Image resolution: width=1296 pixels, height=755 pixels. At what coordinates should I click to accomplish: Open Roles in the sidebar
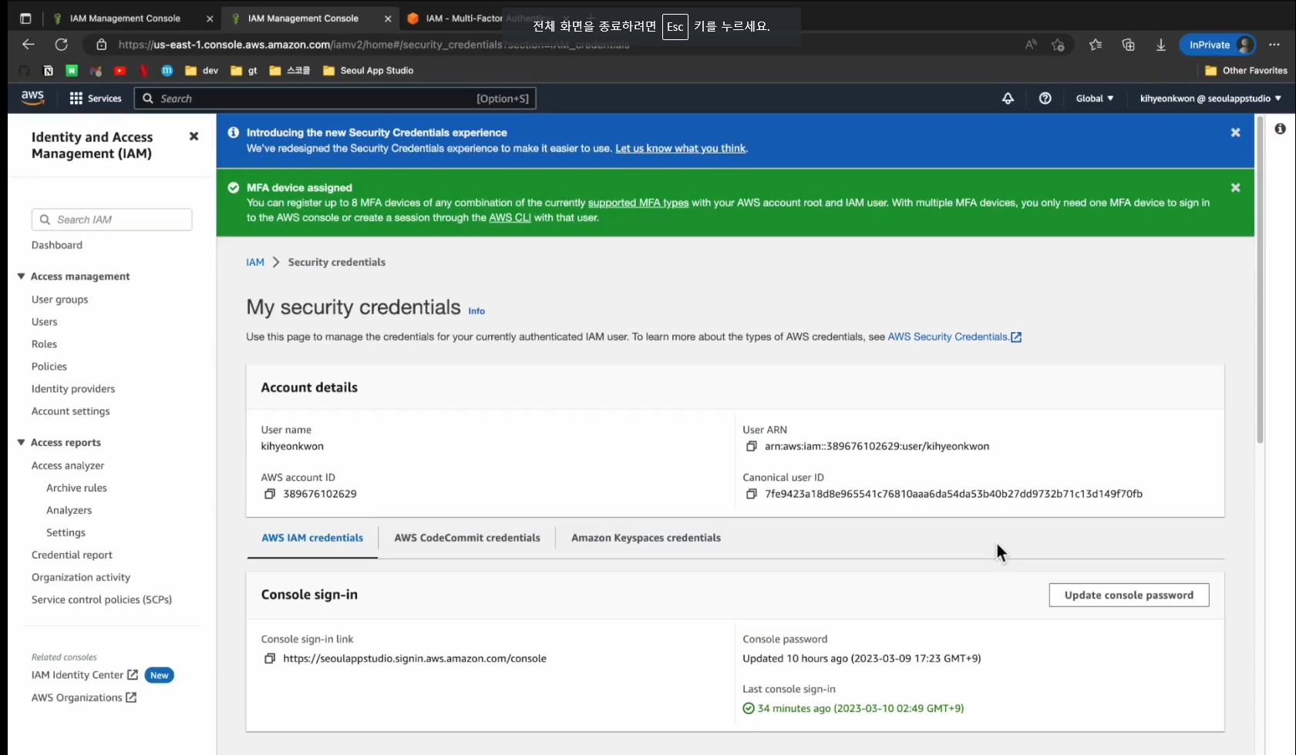pos(45,344)
